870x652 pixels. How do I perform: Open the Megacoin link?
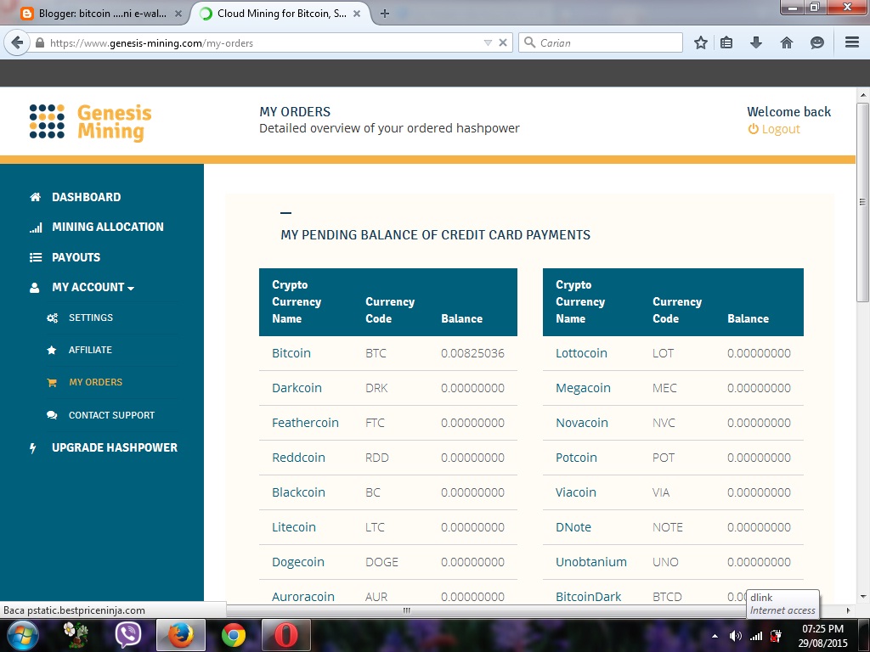click(x=583, y=388)
